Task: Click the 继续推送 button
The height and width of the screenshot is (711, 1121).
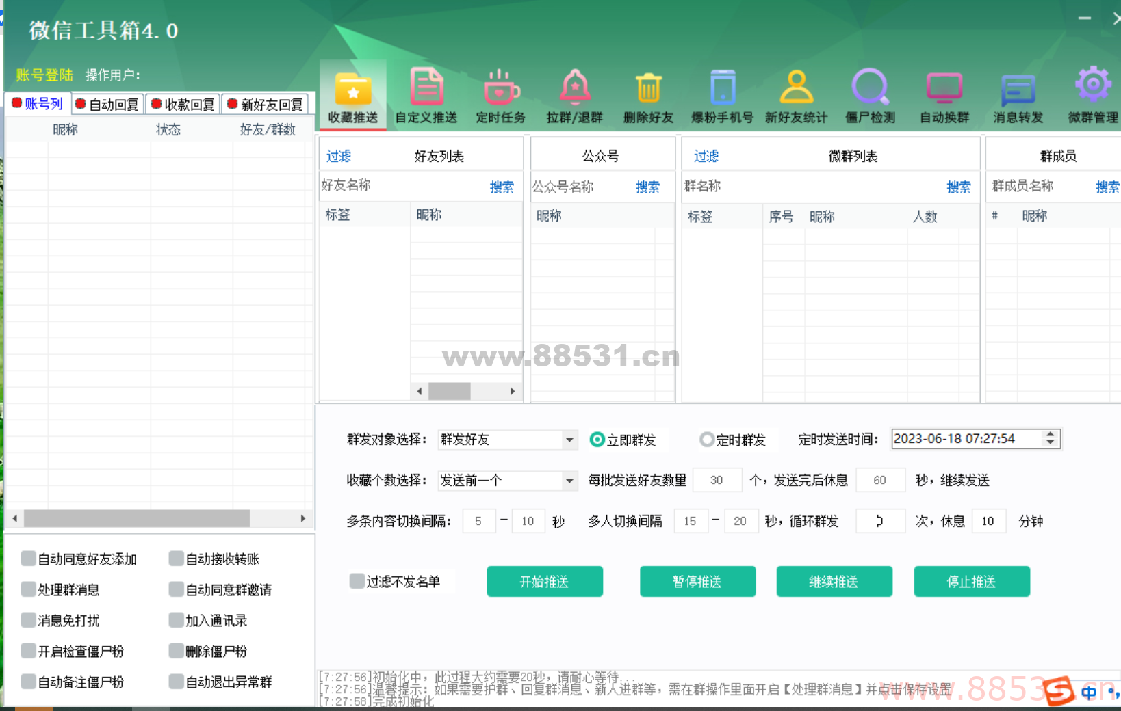Action: [x=834, y=582]
